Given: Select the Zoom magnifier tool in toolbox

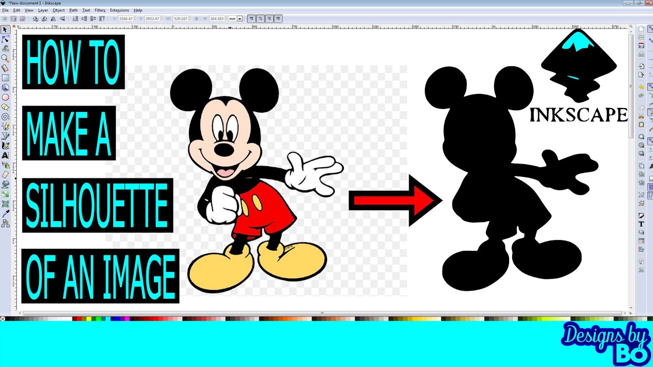Looking at the screenshot, I should click(x=5, y=58).
